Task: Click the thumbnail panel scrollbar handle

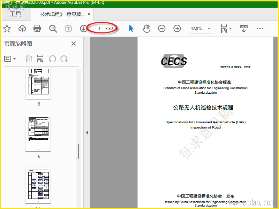Action: coord(78,151)
